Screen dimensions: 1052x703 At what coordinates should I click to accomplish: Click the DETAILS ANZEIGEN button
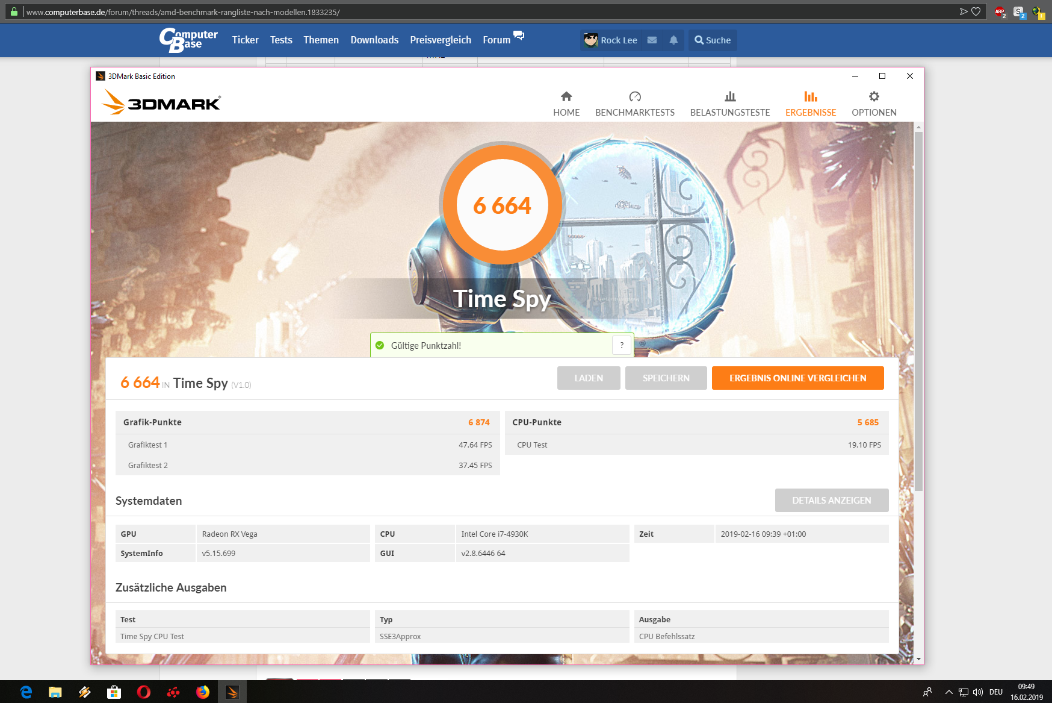point(832,501)
